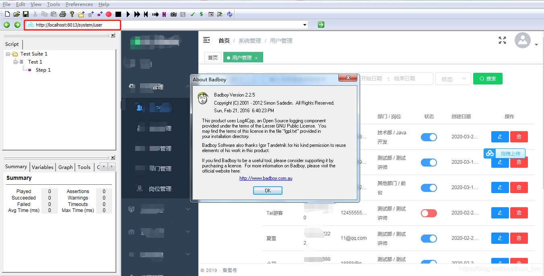Switch to the Tools tab
The height and width of the screenshot is (276, 544).
coord(84,167)
